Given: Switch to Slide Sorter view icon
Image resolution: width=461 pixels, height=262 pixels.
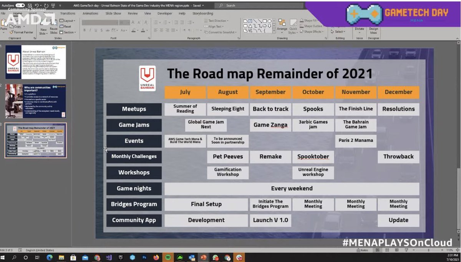Looking at the screenshot, I should [388, 250].
